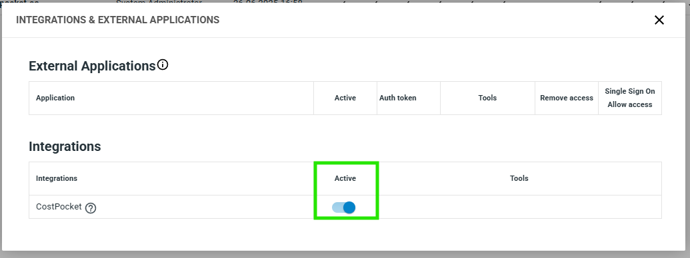Image resolution: width=690 pixels, height=258 pixels.
Task: Select the Application column header
Action: coord(55,98)
